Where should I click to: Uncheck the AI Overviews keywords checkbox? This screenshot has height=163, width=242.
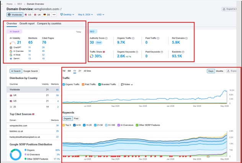[119, 125]
